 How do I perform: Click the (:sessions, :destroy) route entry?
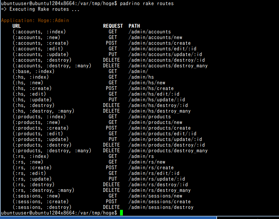point(42,207)
